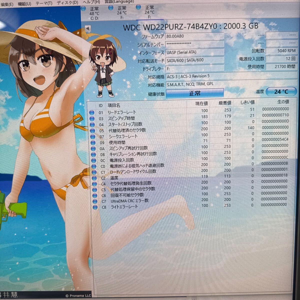Click status orb for C1 ロード/アンロードサイクル回数

(94, 172)
